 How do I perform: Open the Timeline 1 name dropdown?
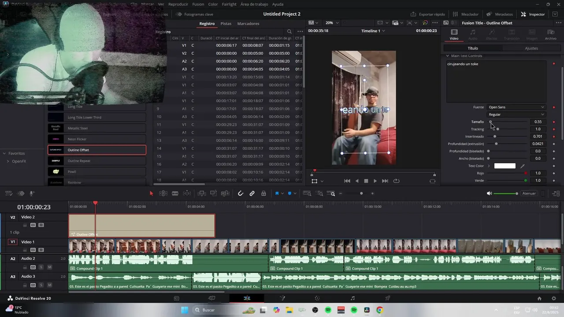point(373,31)
